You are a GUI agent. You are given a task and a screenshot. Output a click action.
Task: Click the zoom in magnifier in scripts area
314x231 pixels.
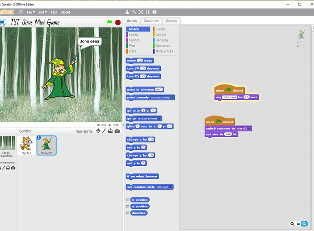[304, 224]
